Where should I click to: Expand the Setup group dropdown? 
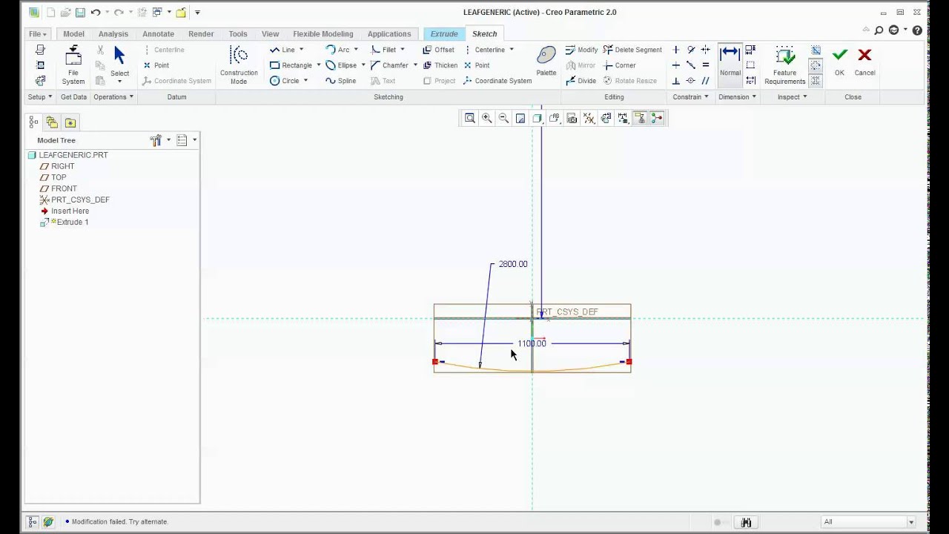click(40, 97)
